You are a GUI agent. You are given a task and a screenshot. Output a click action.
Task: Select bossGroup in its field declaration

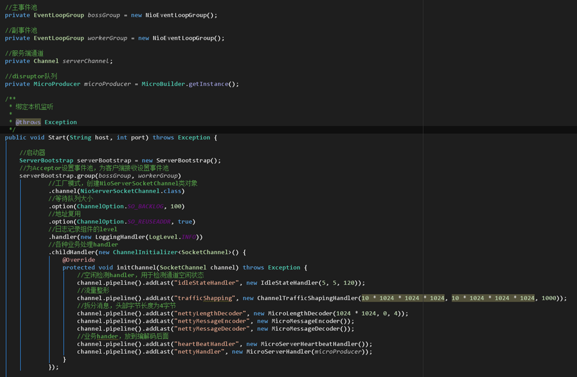point(104,15)
